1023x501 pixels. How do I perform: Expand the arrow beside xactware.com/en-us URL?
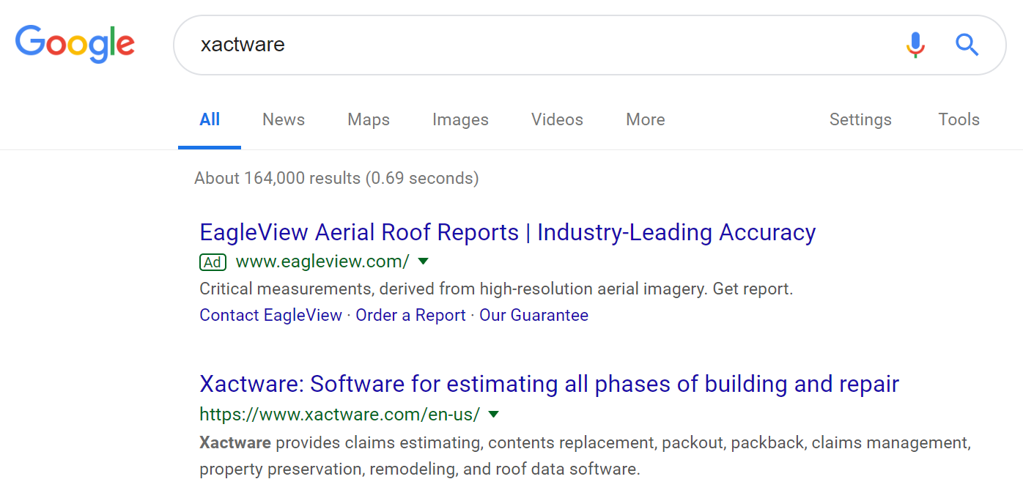click(x=494, y=415)
